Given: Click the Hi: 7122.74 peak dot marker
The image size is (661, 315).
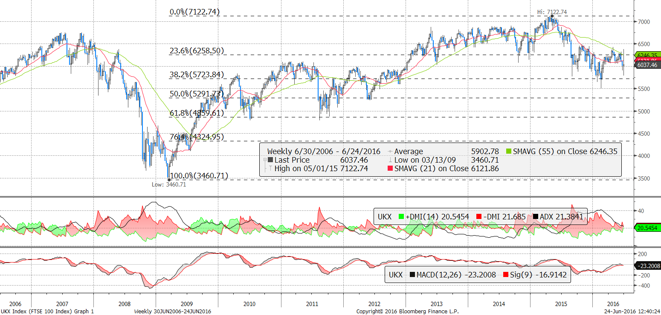Looking at the screenshot, I should (552, 16).
